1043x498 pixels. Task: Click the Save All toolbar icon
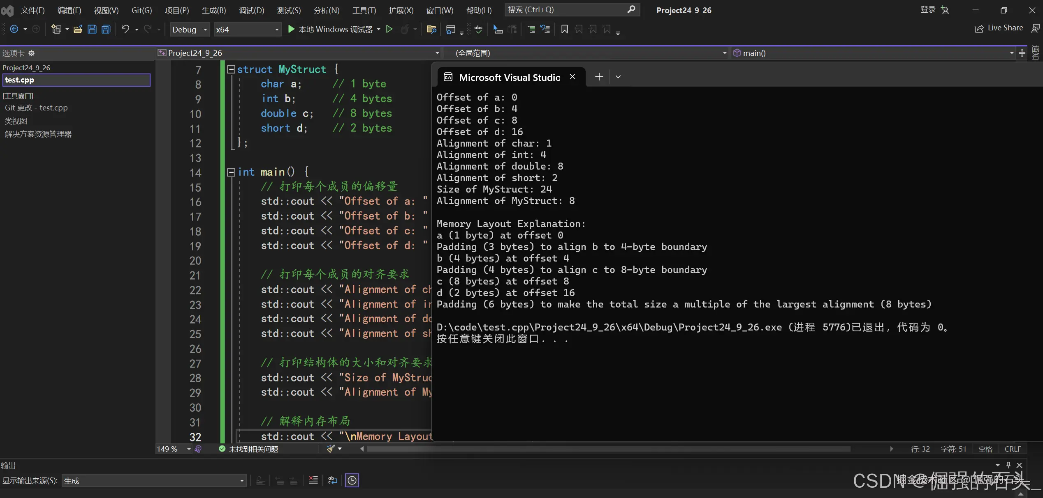pos(106,29)
